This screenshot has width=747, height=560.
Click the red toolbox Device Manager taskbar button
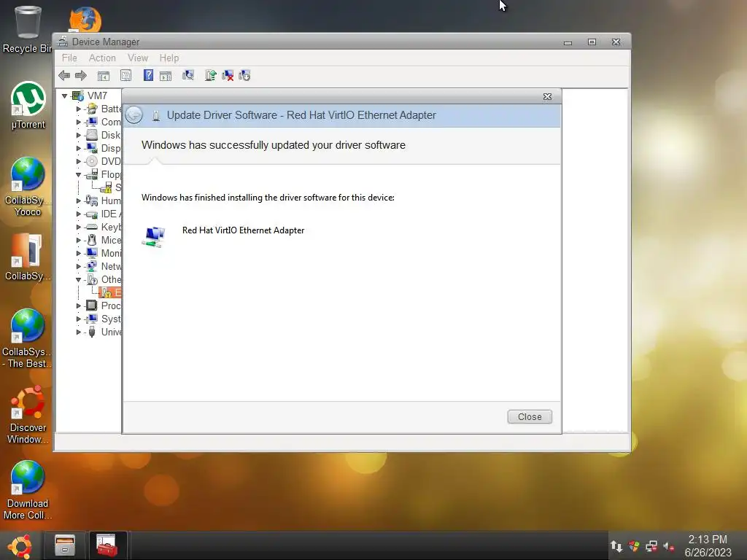[107, 545]
